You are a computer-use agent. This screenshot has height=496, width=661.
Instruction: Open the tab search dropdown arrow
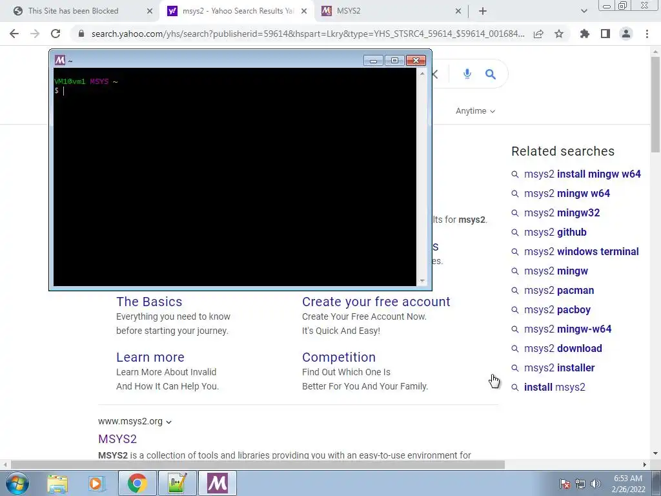coord(584,11)
